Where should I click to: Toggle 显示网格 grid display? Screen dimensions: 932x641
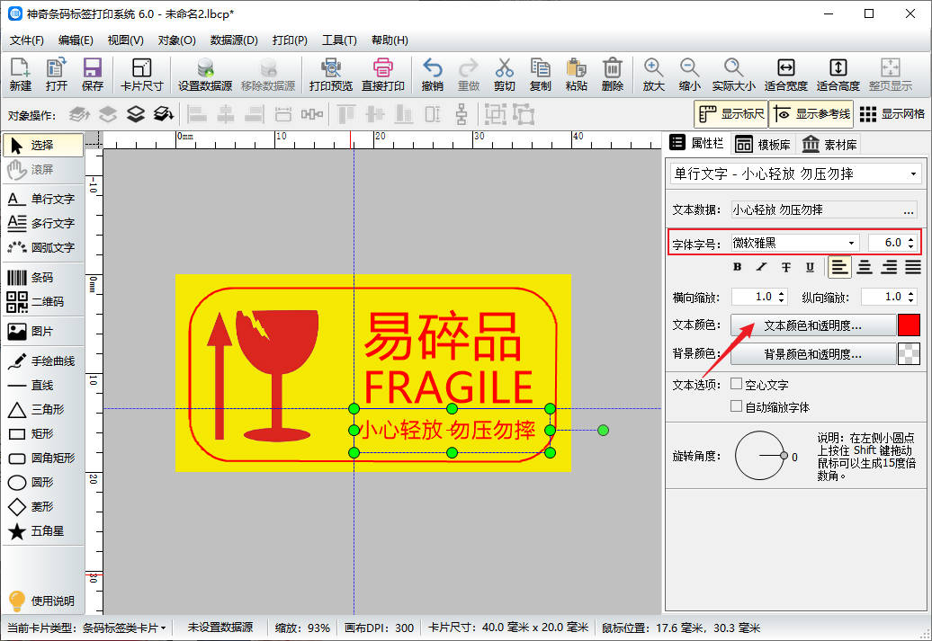(892, 113)
